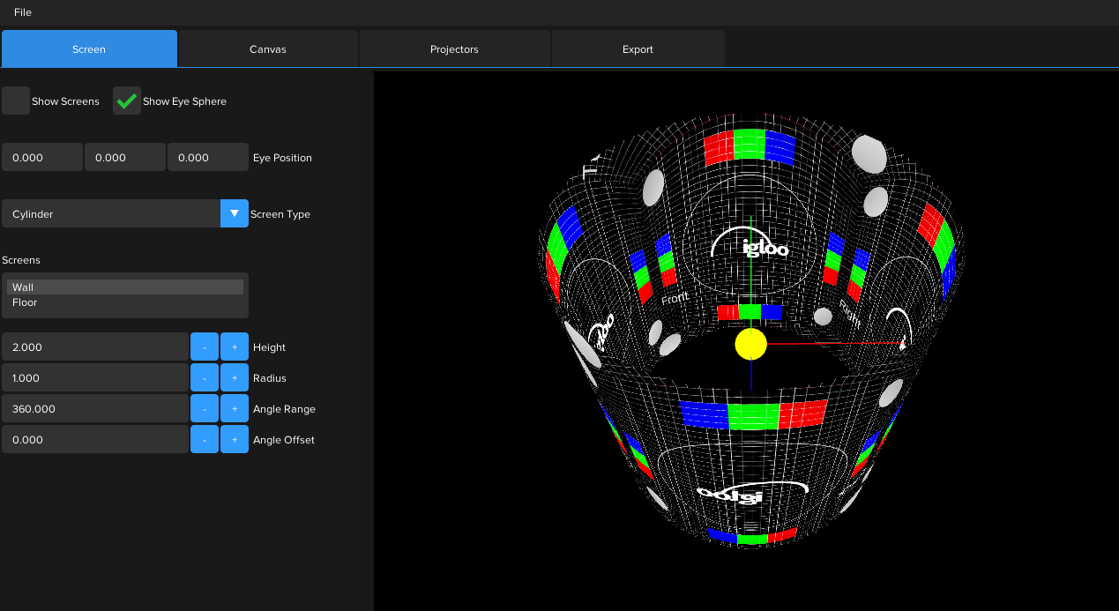Select Wall in the Screens list
1119x611 pixels.
point(23,287)
